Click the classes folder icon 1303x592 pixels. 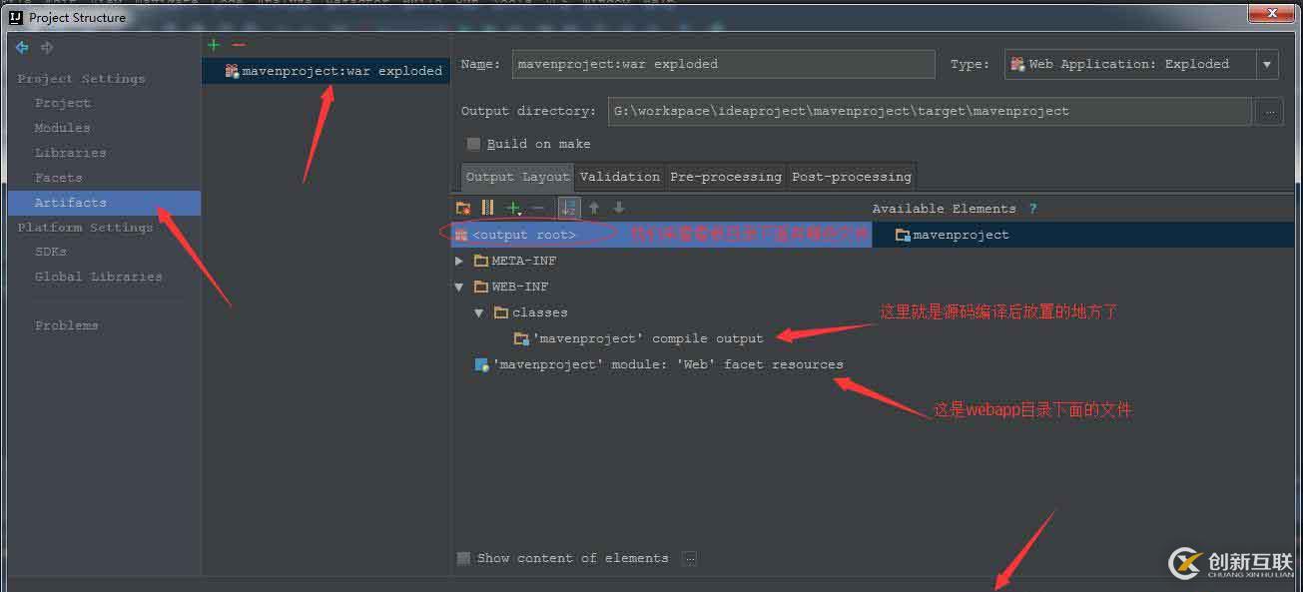[x=502, y=312]
